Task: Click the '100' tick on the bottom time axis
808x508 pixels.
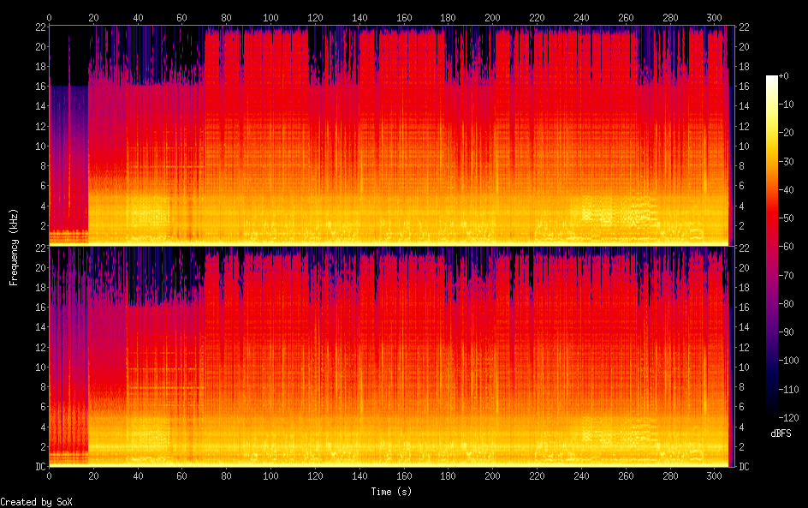Action: [x=270, y=475]
